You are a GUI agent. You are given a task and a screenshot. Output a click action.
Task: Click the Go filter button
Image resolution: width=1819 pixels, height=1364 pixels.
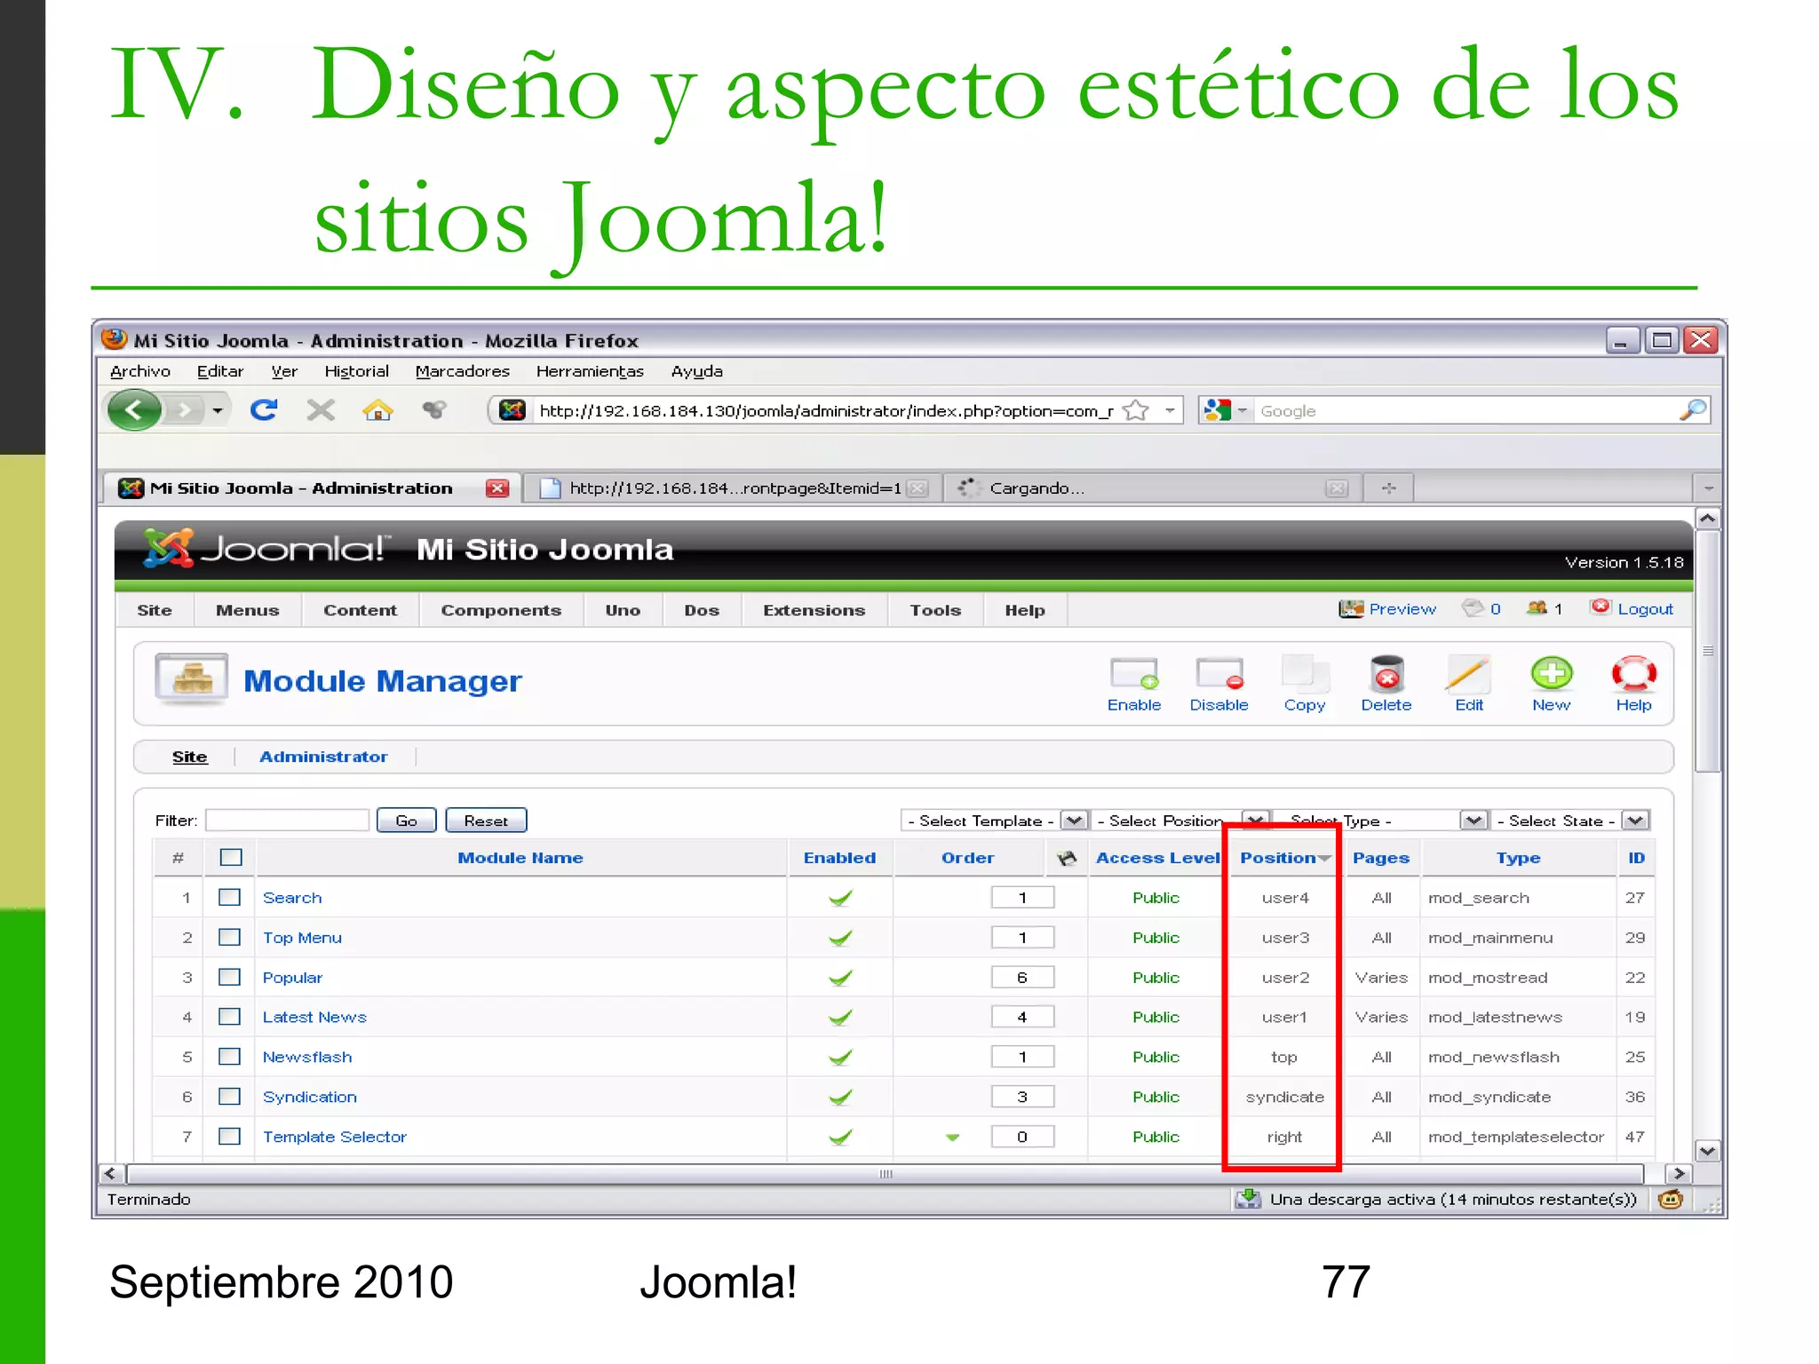pyautogui.click(x=406, y=821)
